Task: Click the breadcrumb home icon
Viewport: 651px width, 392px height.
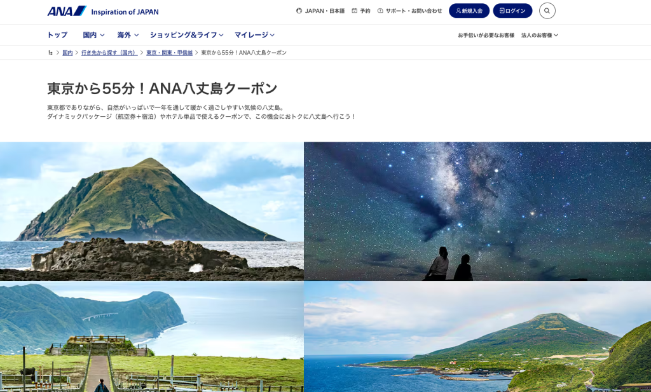Action: [50, 53]
